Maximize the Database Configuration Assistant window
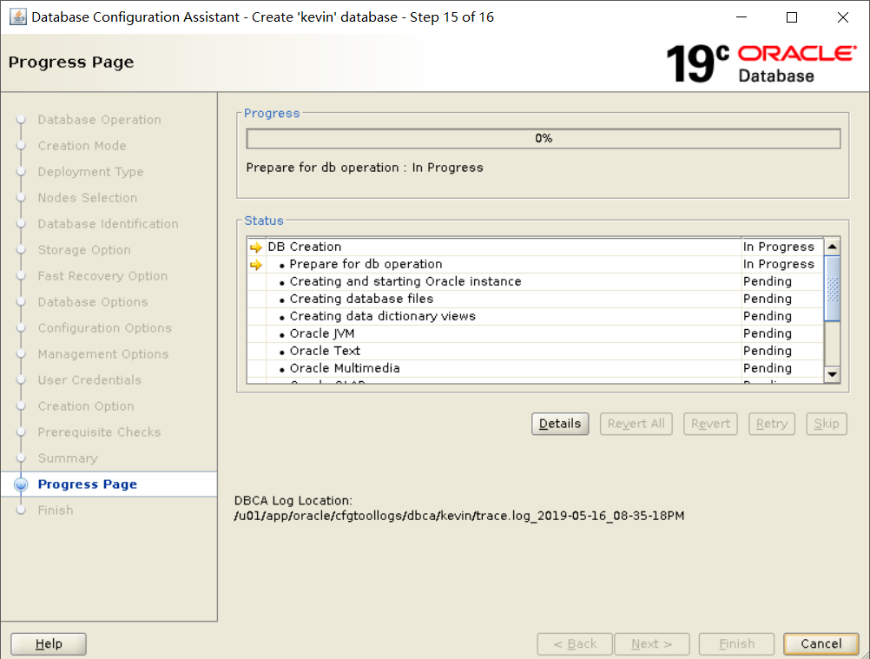870x659 pixels. point(792,17)
